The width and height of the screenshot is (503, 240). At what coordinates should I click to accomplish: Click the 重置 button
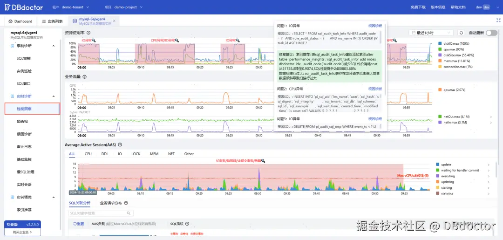78,224
